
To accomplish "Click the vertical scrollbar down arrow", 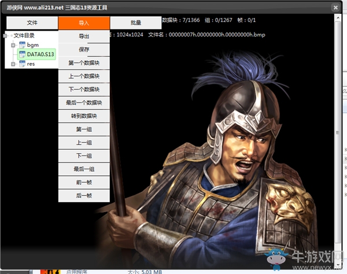I will (338, 265).
